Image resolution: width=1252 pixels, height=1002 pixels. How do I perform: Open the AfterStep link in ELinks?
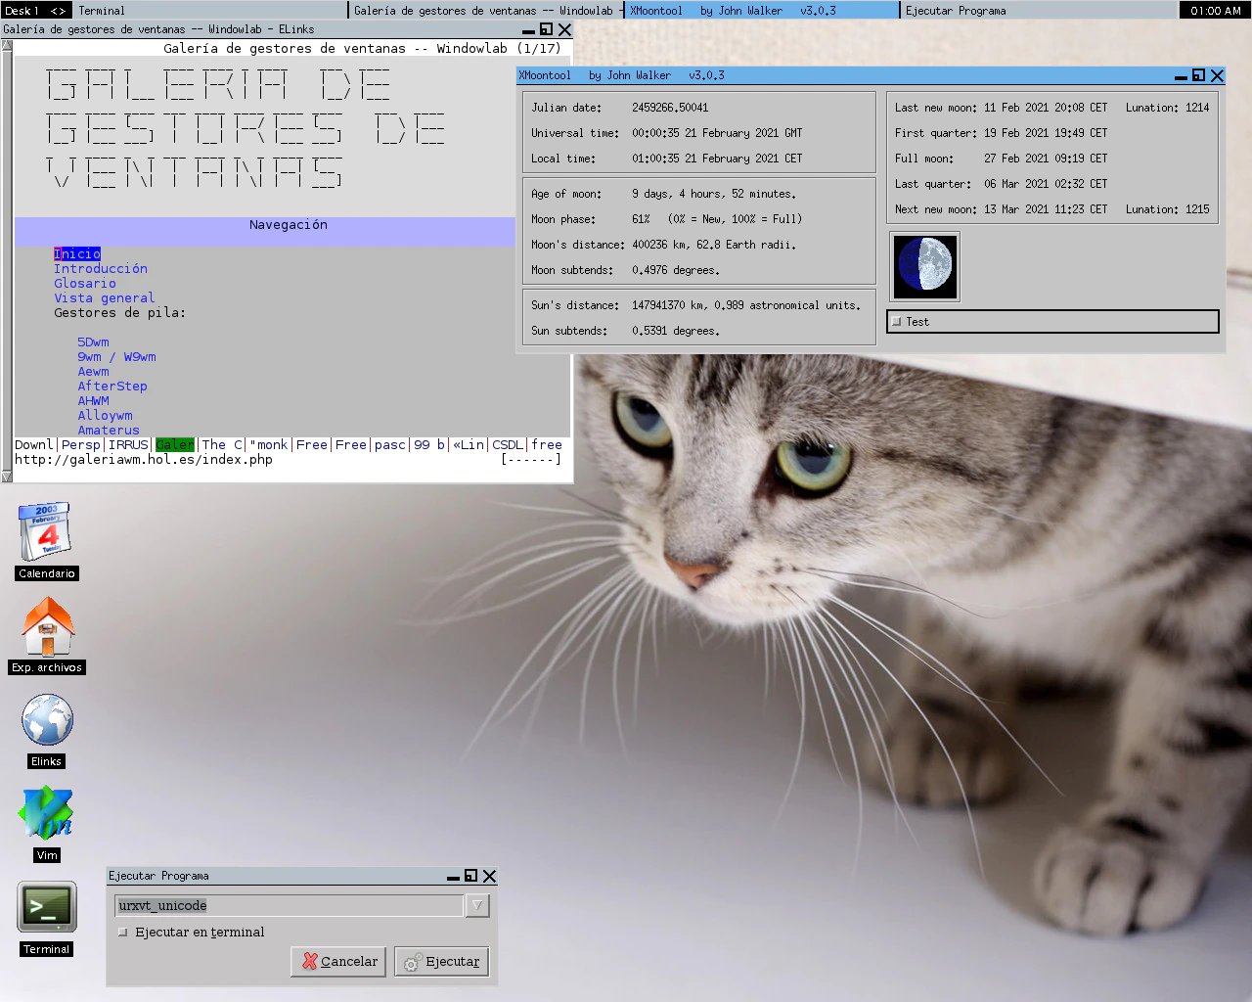[112, 387]
